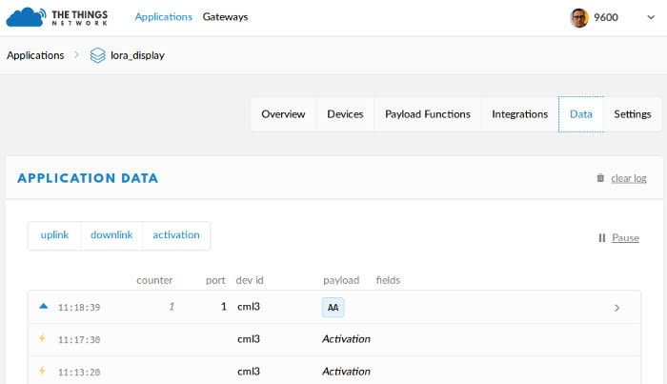Viewport: 667px width, 384px height.
Task: Click the clear log link
Action: pyautogui.click(x=629, y=178)
